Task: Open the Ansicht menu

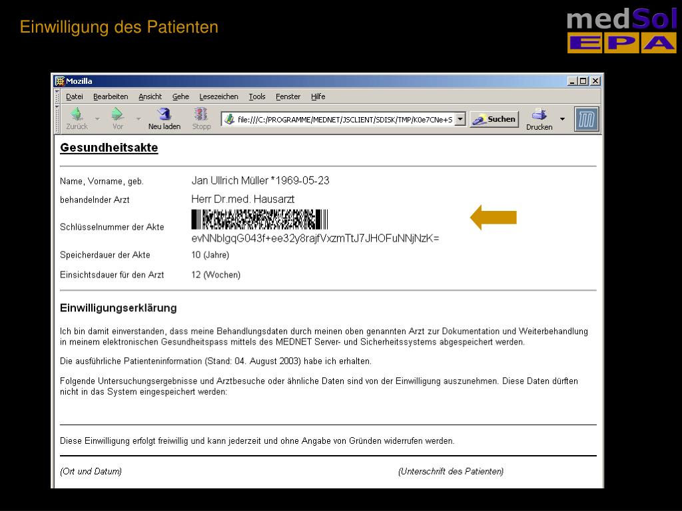Action: [150, 96]
